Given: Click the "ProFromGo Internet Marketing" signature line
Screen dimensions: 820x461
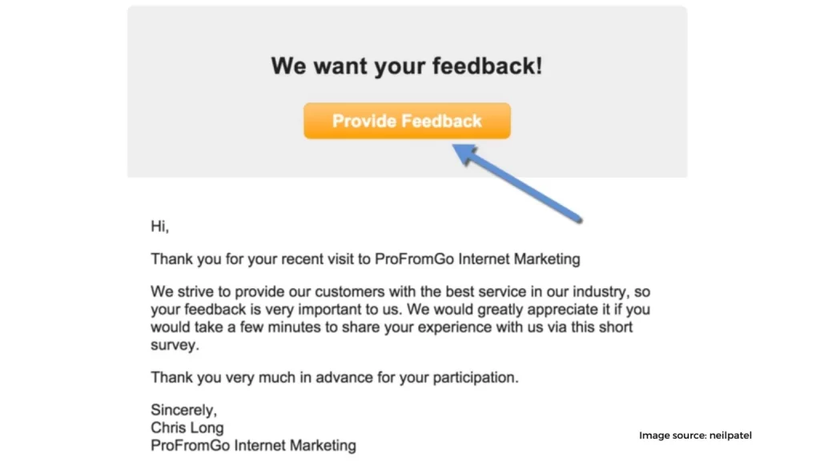Looking at the screenshot, I should pos(253,445).
